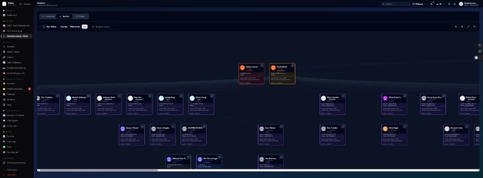Image resolution: width=483 pixels, height=178 pixels.
Task: Open Schulungsverwaltung in the sidebar
Action: 17,162
